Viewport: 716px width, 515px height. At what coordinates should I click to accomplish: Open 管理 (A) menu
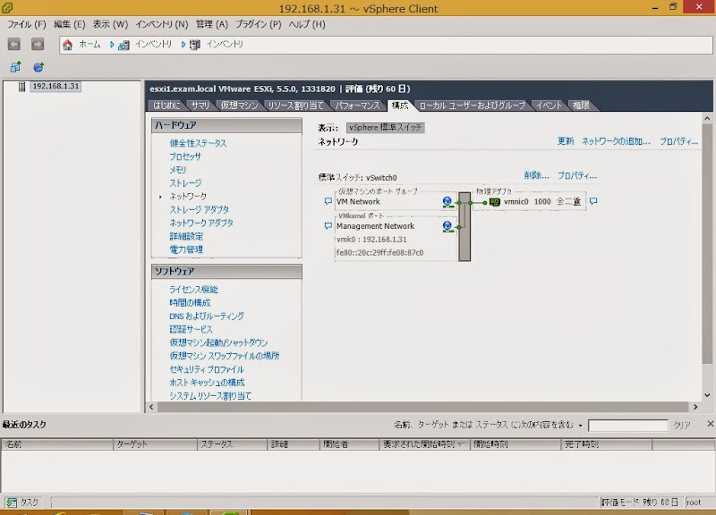pyautogui.click(x=212, y=25)
